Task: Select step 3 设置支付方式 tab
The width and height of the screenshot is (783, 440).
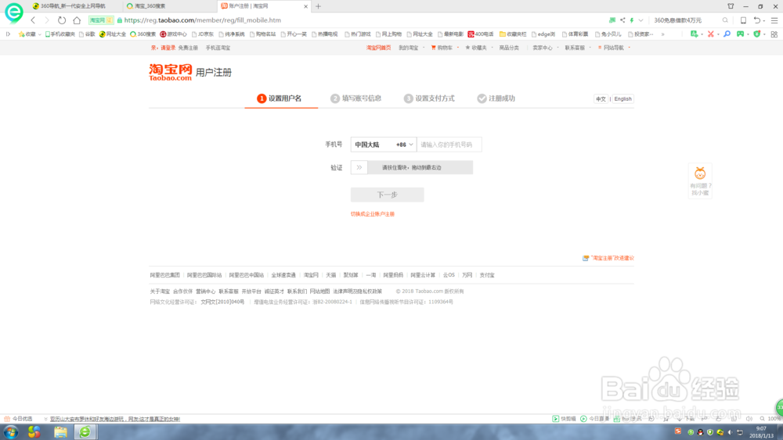Action: pyautogui.click(x=429, y=98)
